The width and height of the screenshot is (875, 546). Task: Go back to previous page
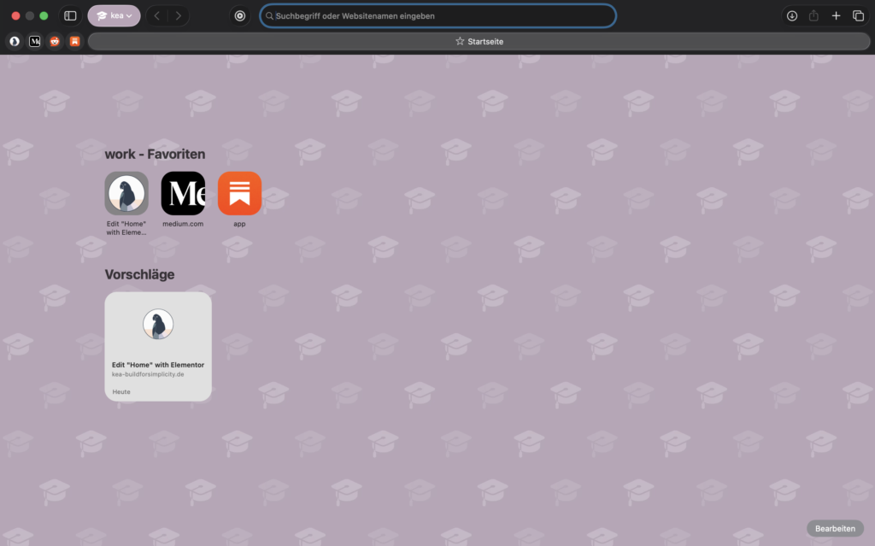click(157, 15)
